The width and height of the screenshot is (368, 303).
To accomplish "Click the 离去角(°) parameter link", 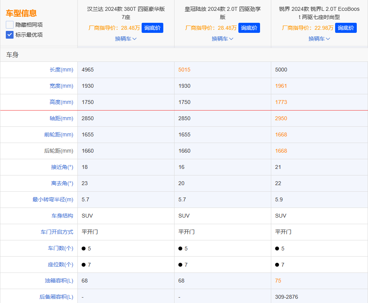I will pos(62,183).
